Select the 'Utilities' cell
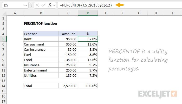Viewport: 182px width, 104px height. tap(41, 75)
